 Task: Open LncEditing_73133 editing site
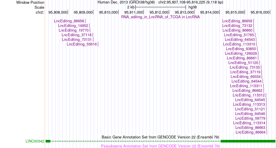245,67
